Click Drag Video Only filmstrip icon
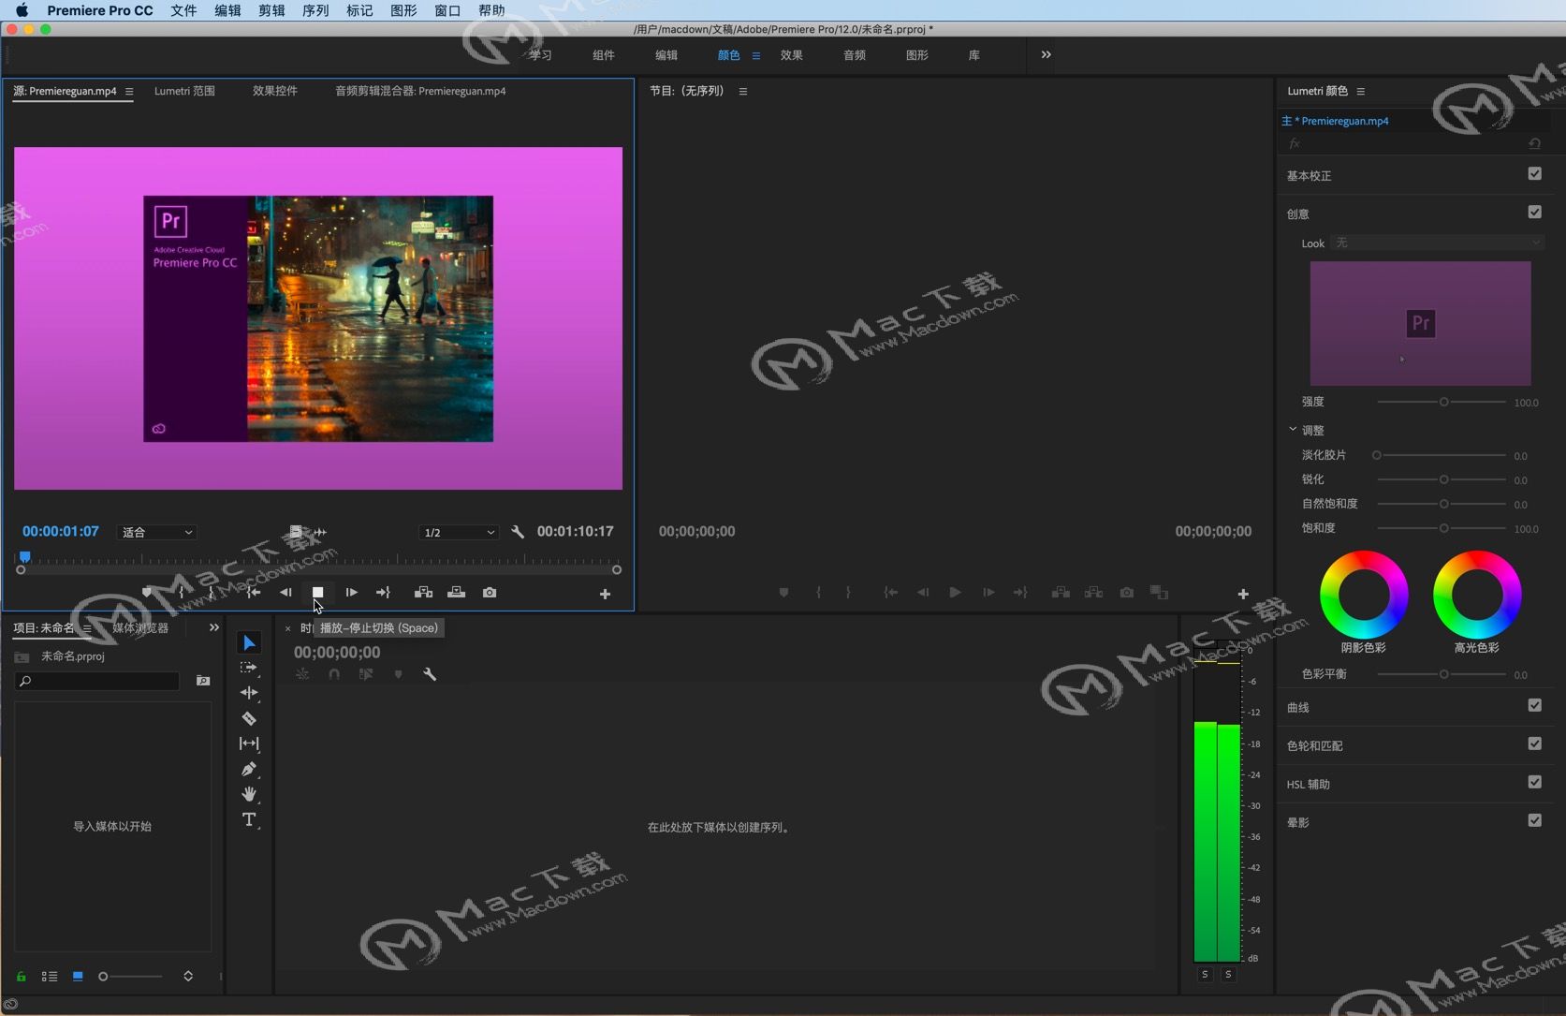The height and width of the screenshot is (1016, 1566). 296,532
